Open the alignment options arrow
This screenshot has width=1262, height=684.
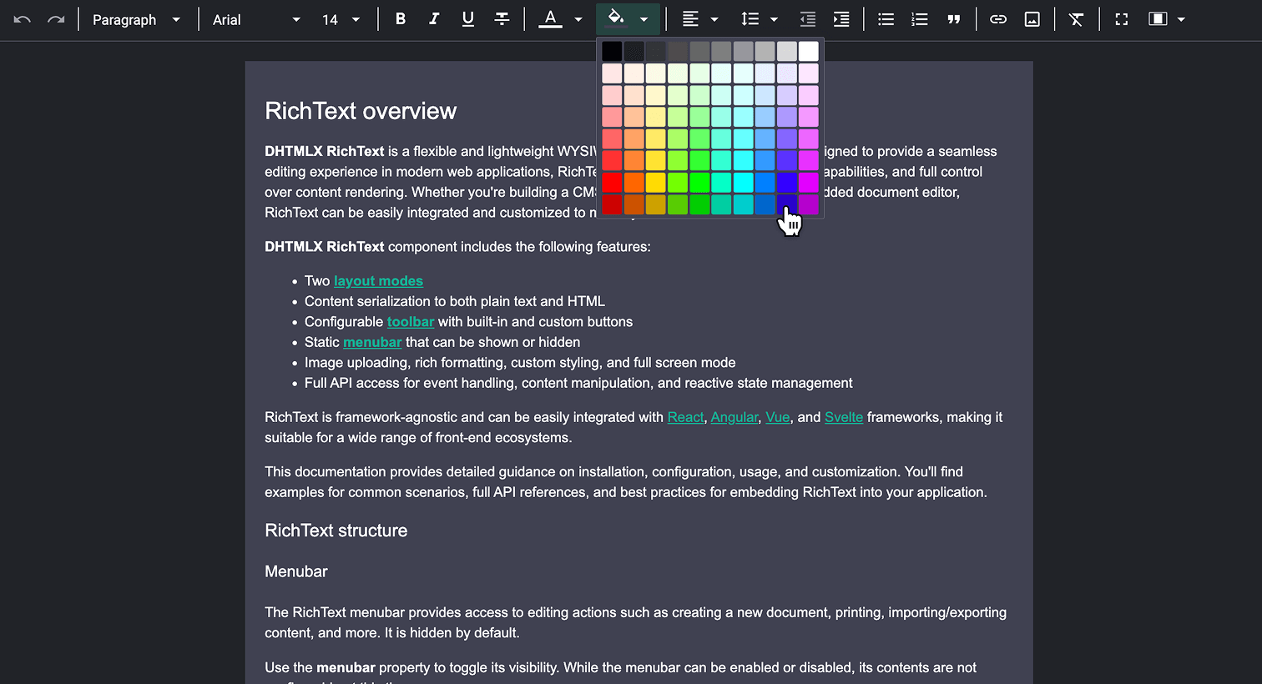point(714,19)
